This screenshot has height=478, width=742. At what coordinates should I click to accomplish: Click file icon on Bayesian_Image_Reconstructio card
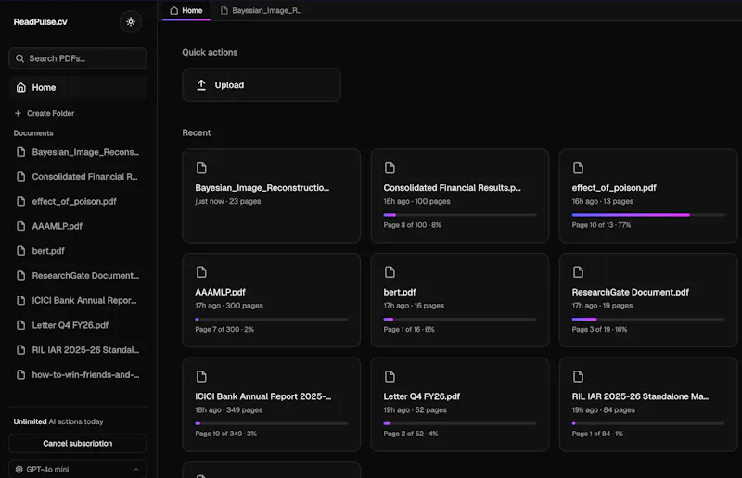[x=201, y=168]
